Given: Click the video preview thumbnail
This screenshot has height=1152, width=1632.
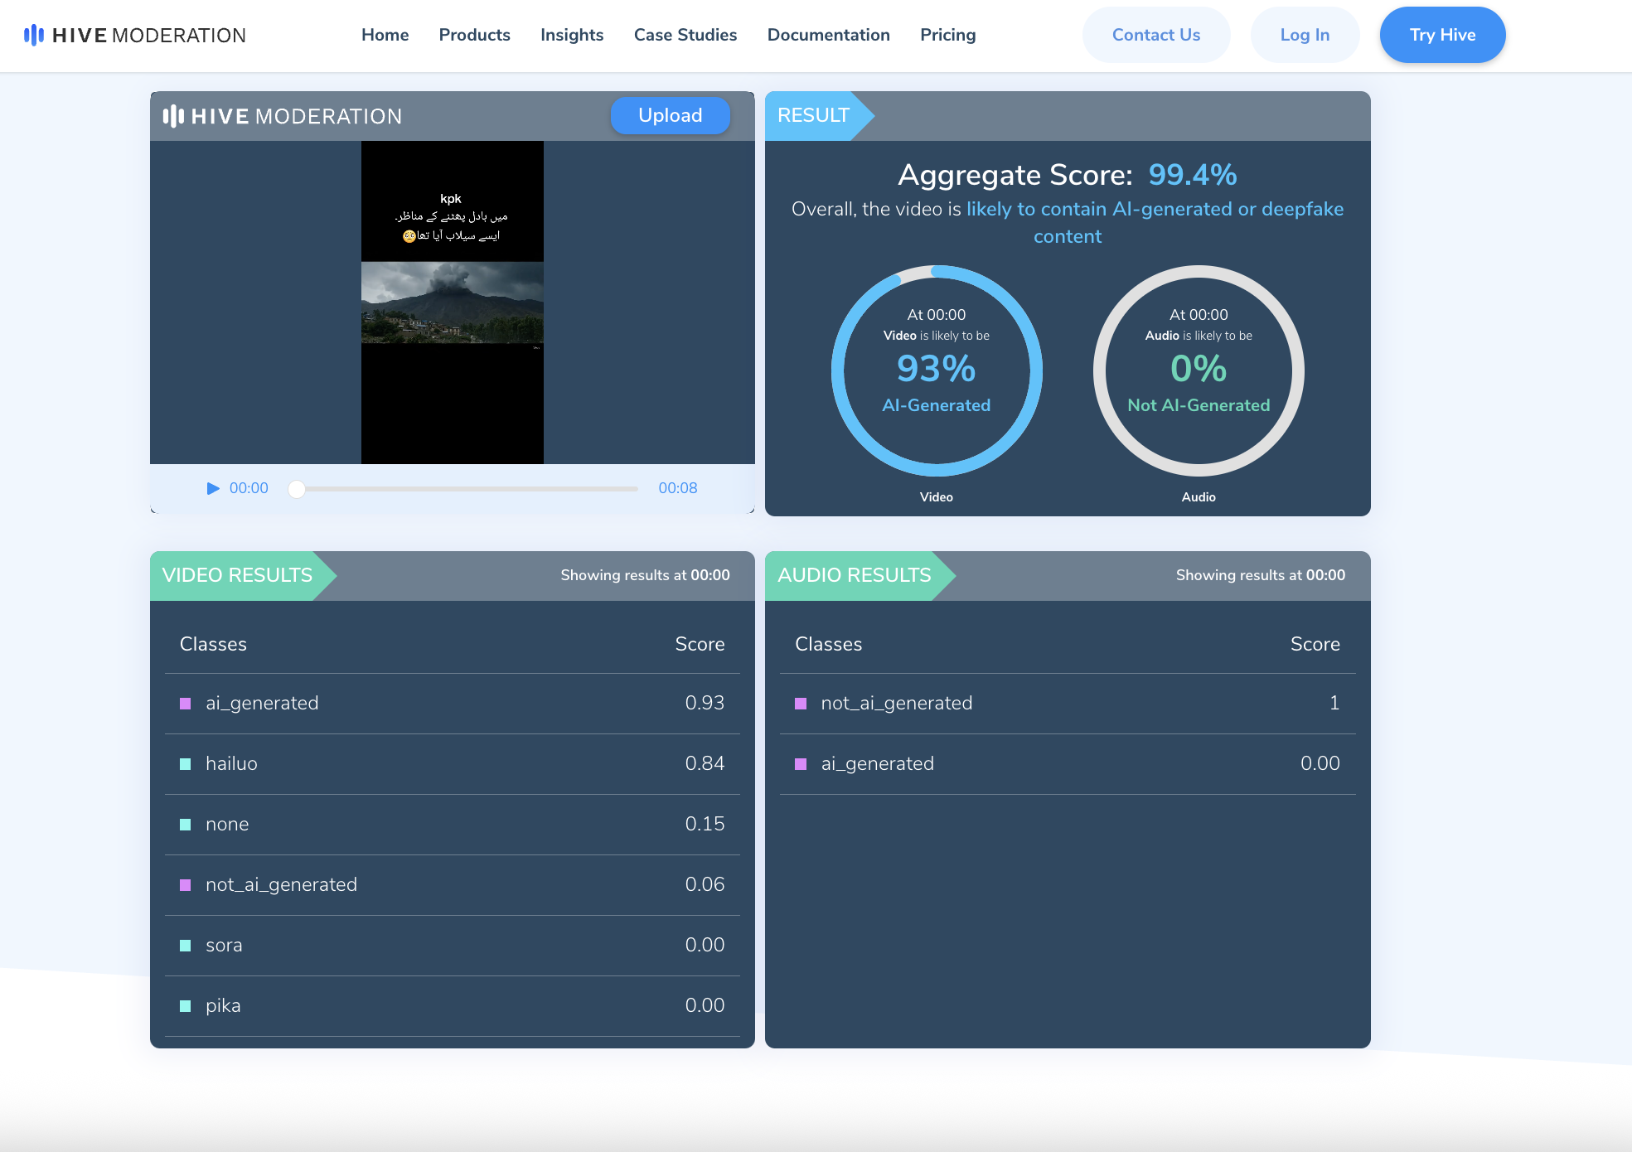Looking at the screenshot, I should click(453, 302).
